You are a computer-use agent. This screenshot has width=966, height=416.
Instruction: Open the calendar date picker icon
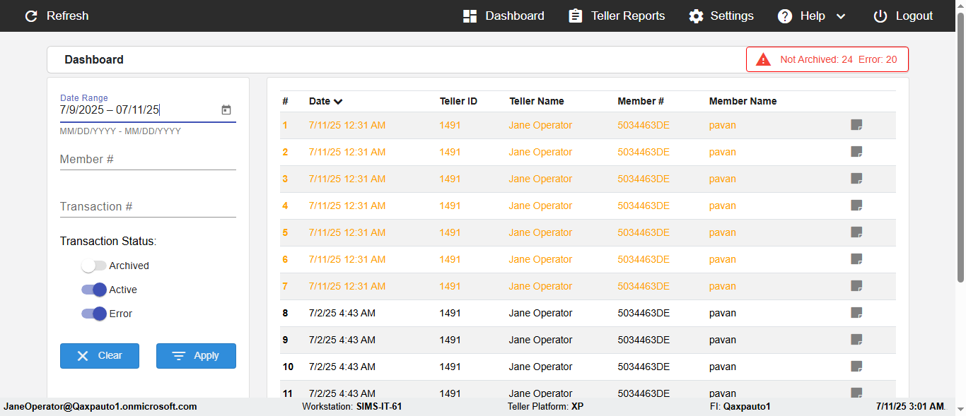[226, 109]
